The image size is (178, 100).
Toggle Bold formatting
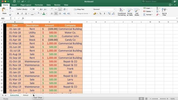click(18, 14)
